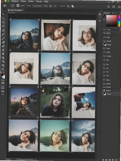Collapse the panel section above the selected layer
Screen dimensions: 121x161
click(112, 91)
